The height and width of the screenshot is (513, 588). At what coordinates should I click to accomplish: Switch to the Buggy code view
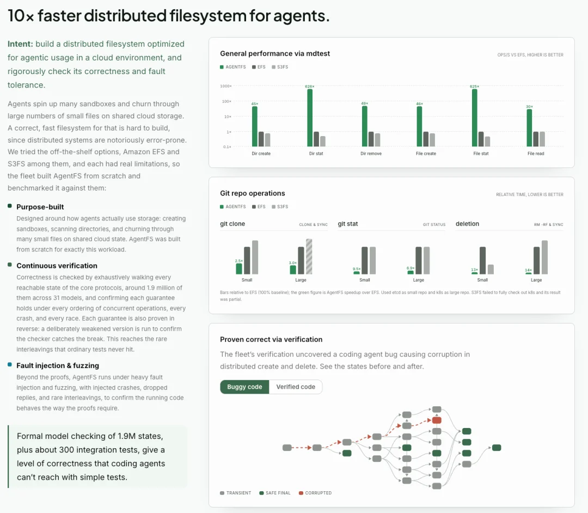(244, 387)
